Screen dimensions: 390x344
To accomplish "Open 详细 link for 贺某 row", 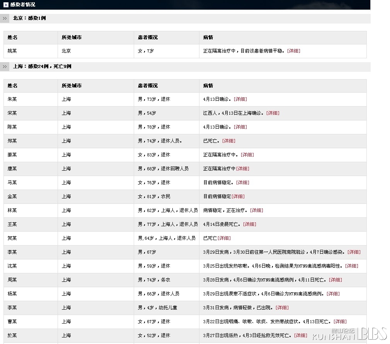I will point(224,238).
